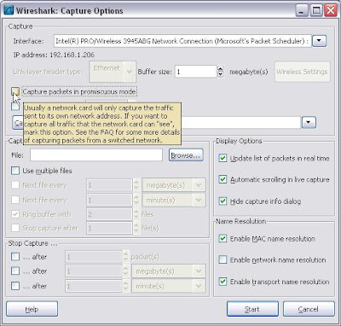Click the Ring buffer with checkbox
Image resolution: width=341 pixels, height=326 pixels.
[x=15, y=214]
